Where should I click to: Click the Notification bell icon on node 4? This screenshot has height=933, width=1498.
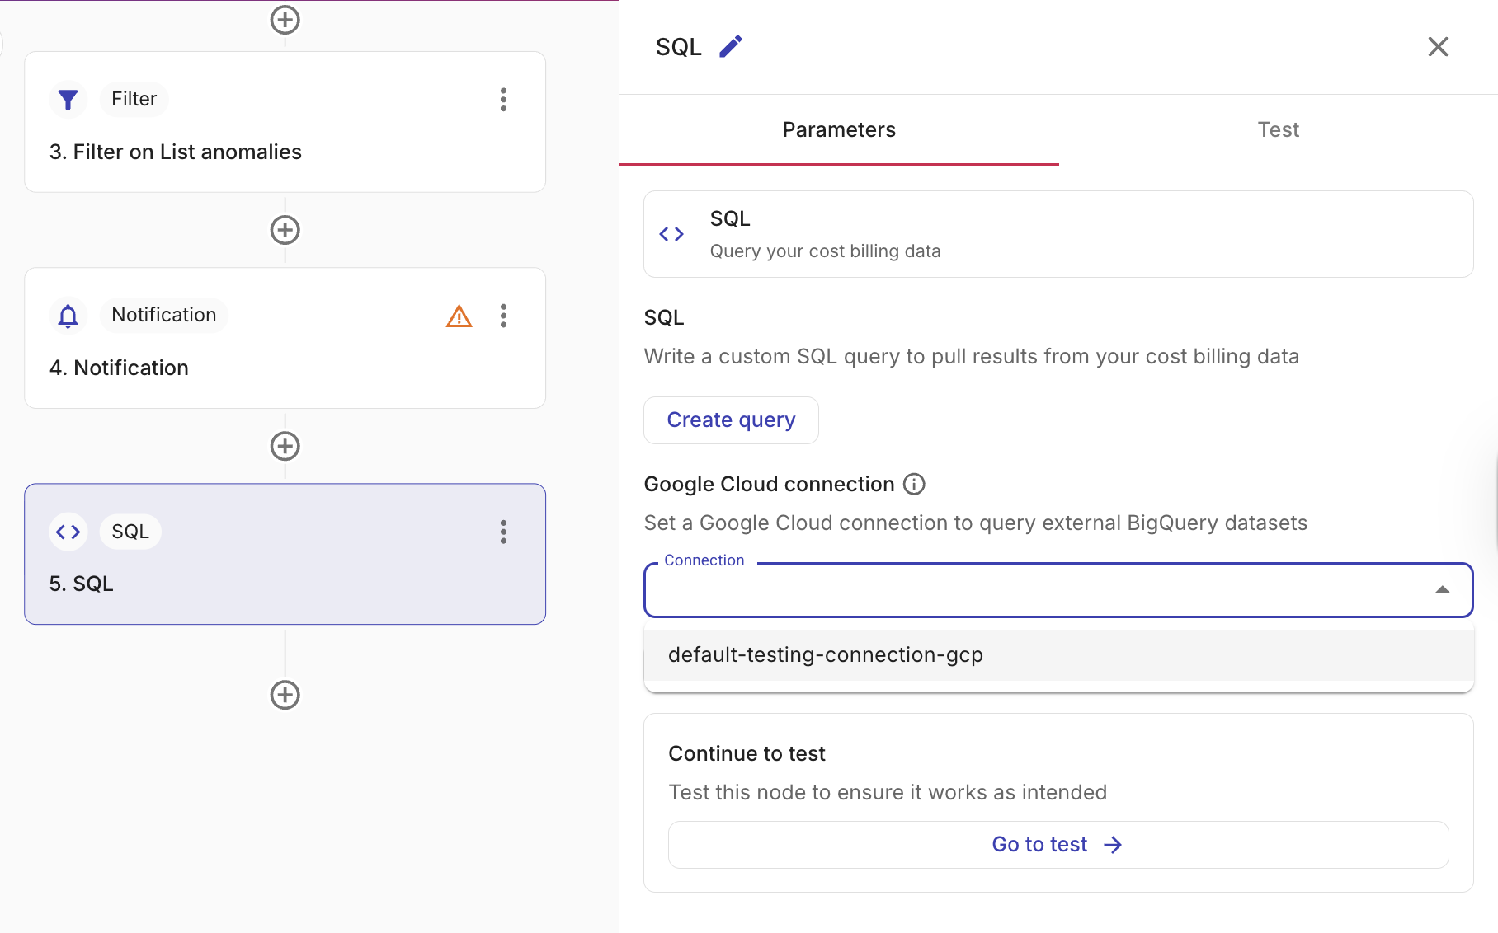click(67, 315)
